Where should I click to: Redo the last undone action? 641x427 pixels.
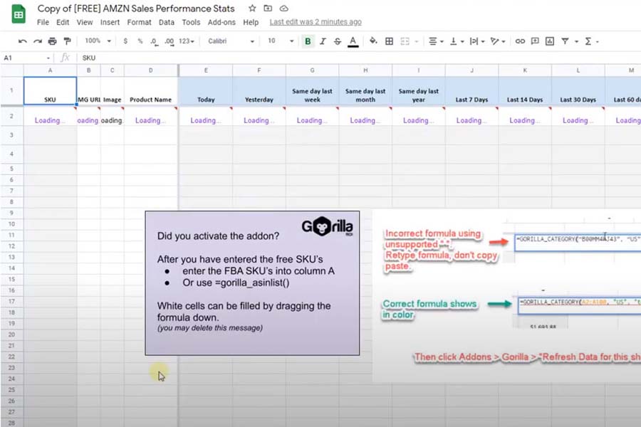coord(38,41)
